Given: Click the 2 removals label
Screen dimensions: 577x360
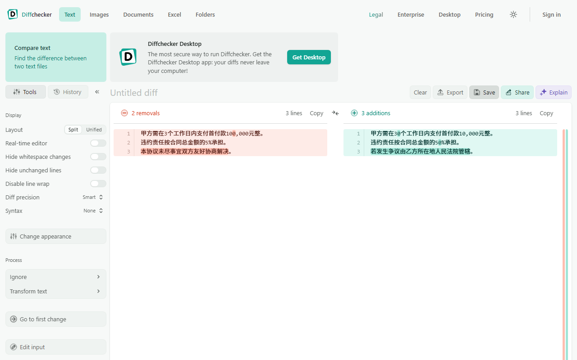Looking at the screenshot, I should (x=146, y=113).
